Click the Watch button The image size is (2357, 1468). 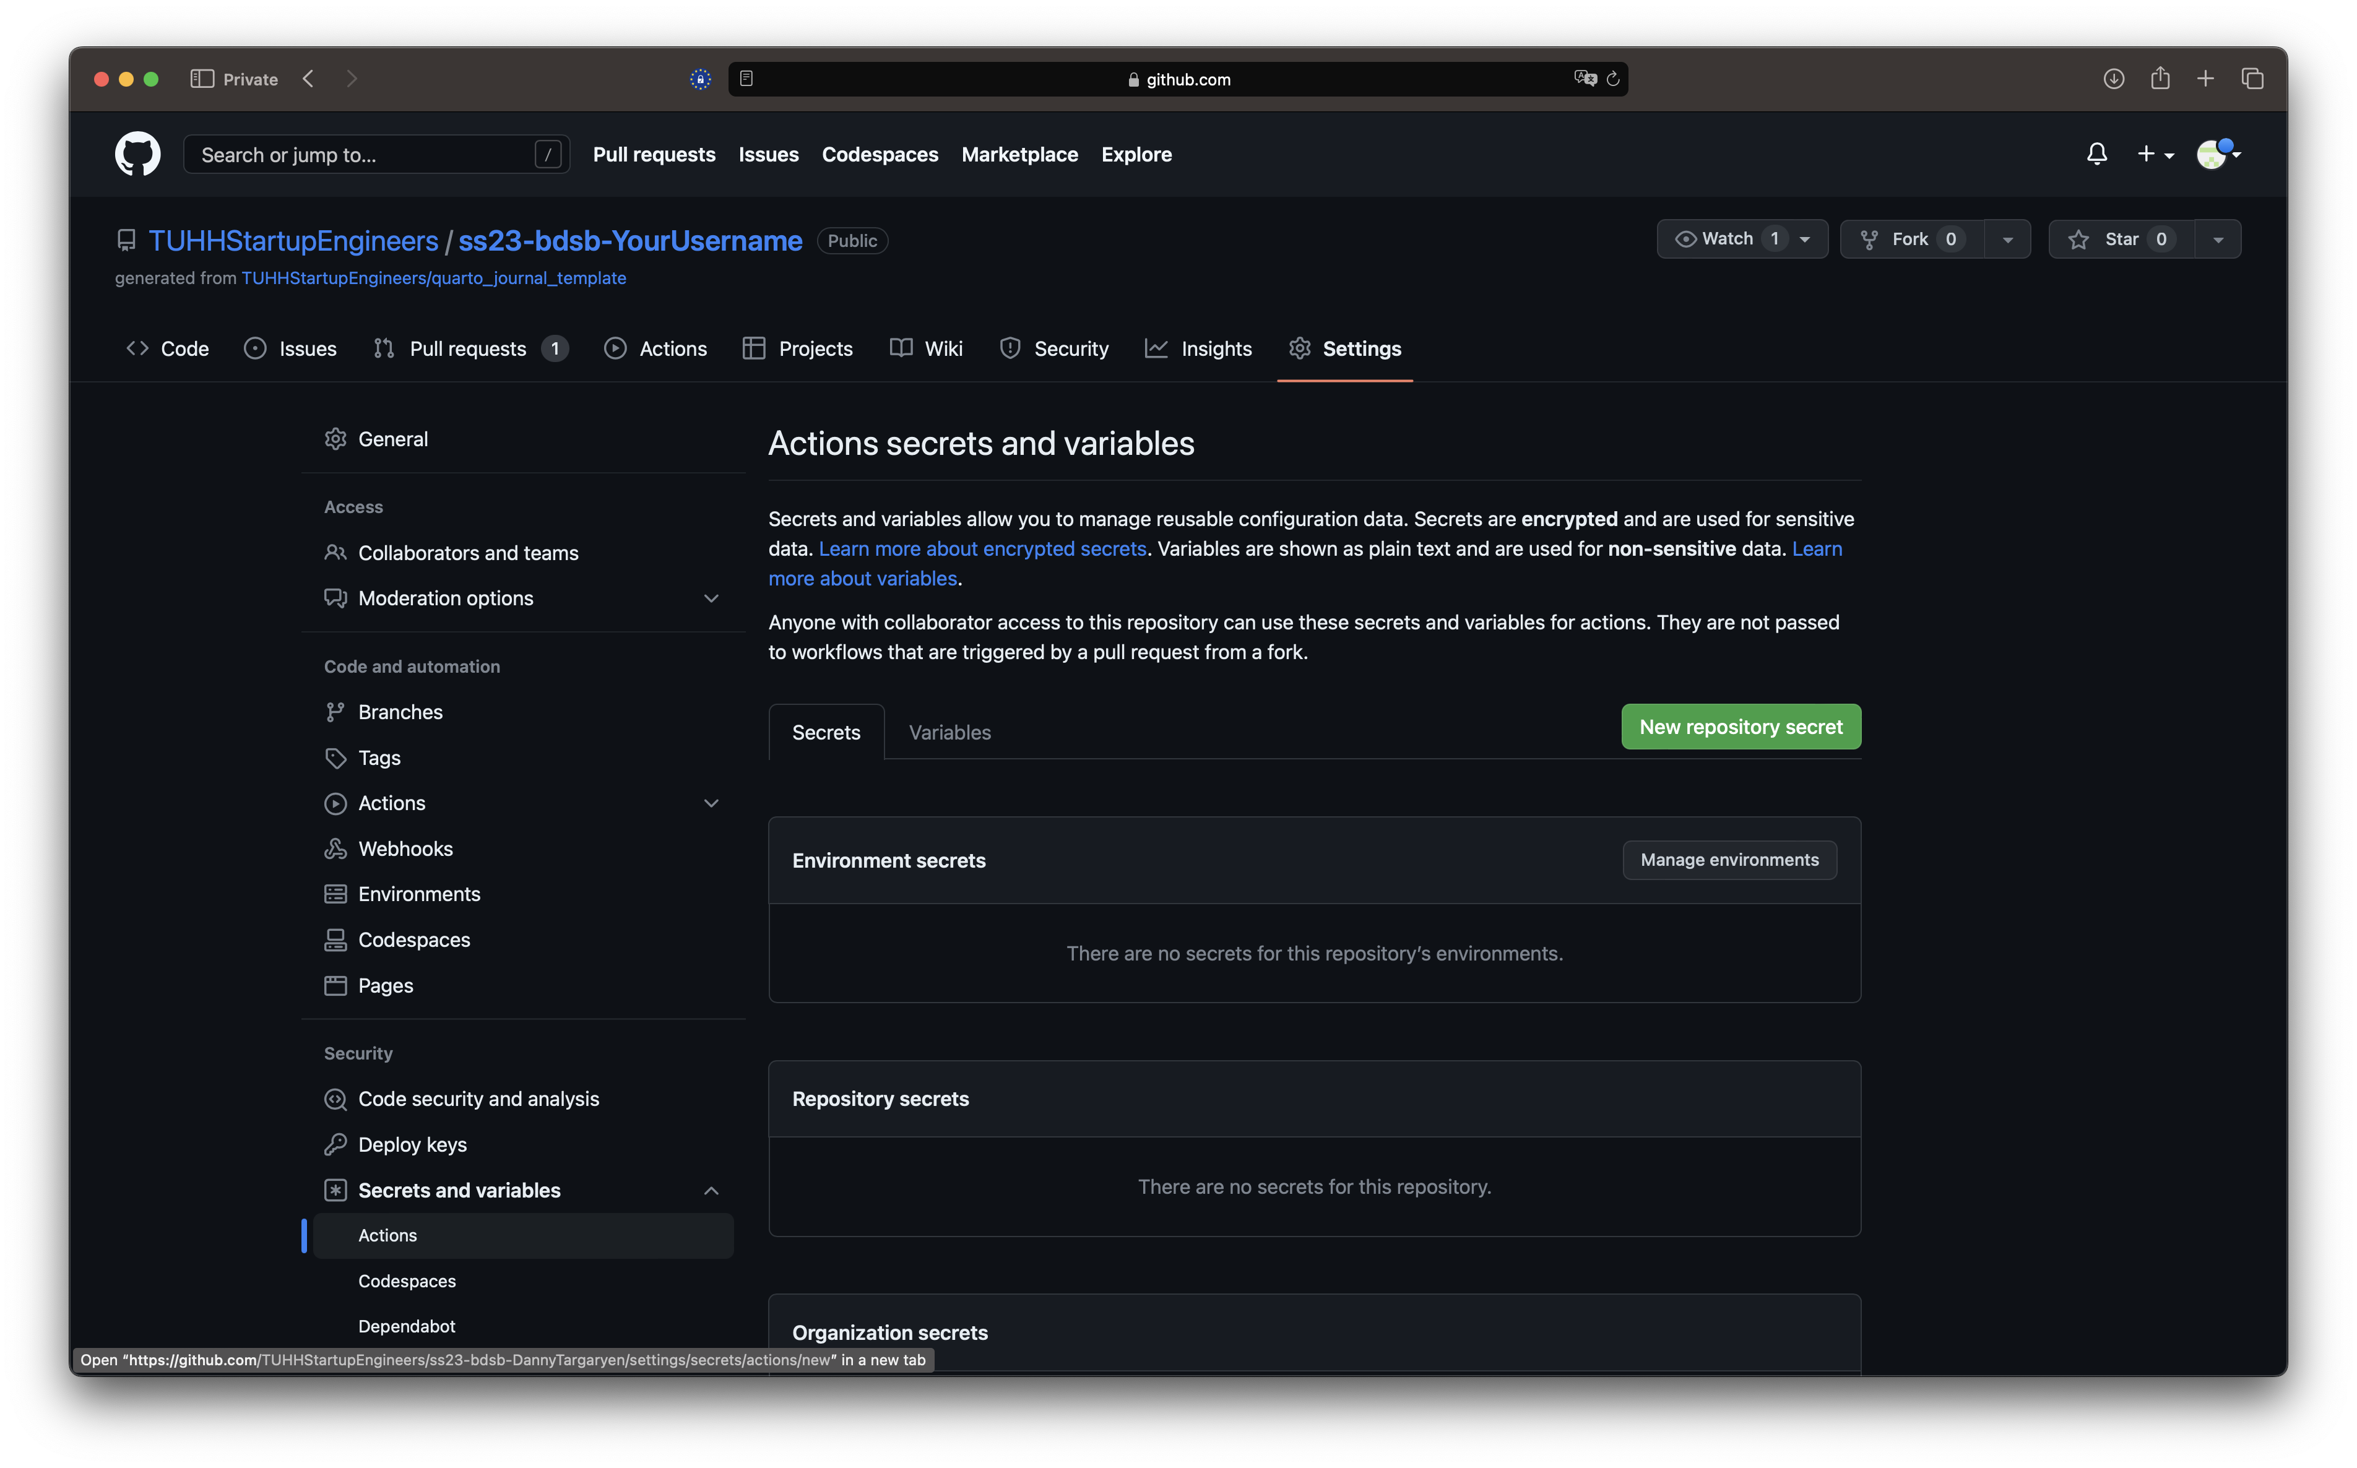click(x=1742, y=239)
